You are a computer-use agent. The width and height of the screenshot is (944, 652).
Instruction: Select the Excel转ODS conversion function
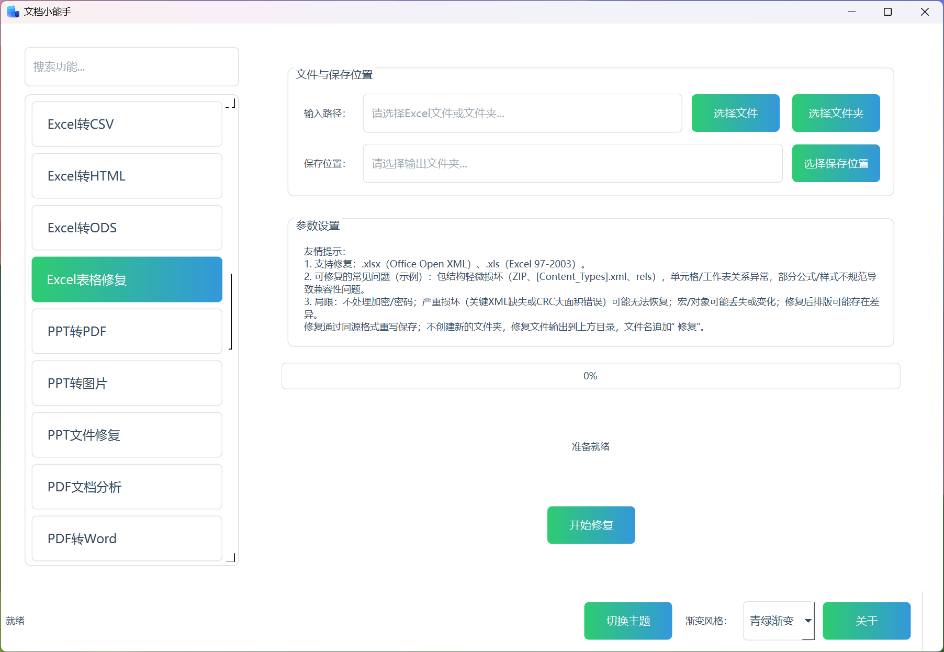[127, 228]
